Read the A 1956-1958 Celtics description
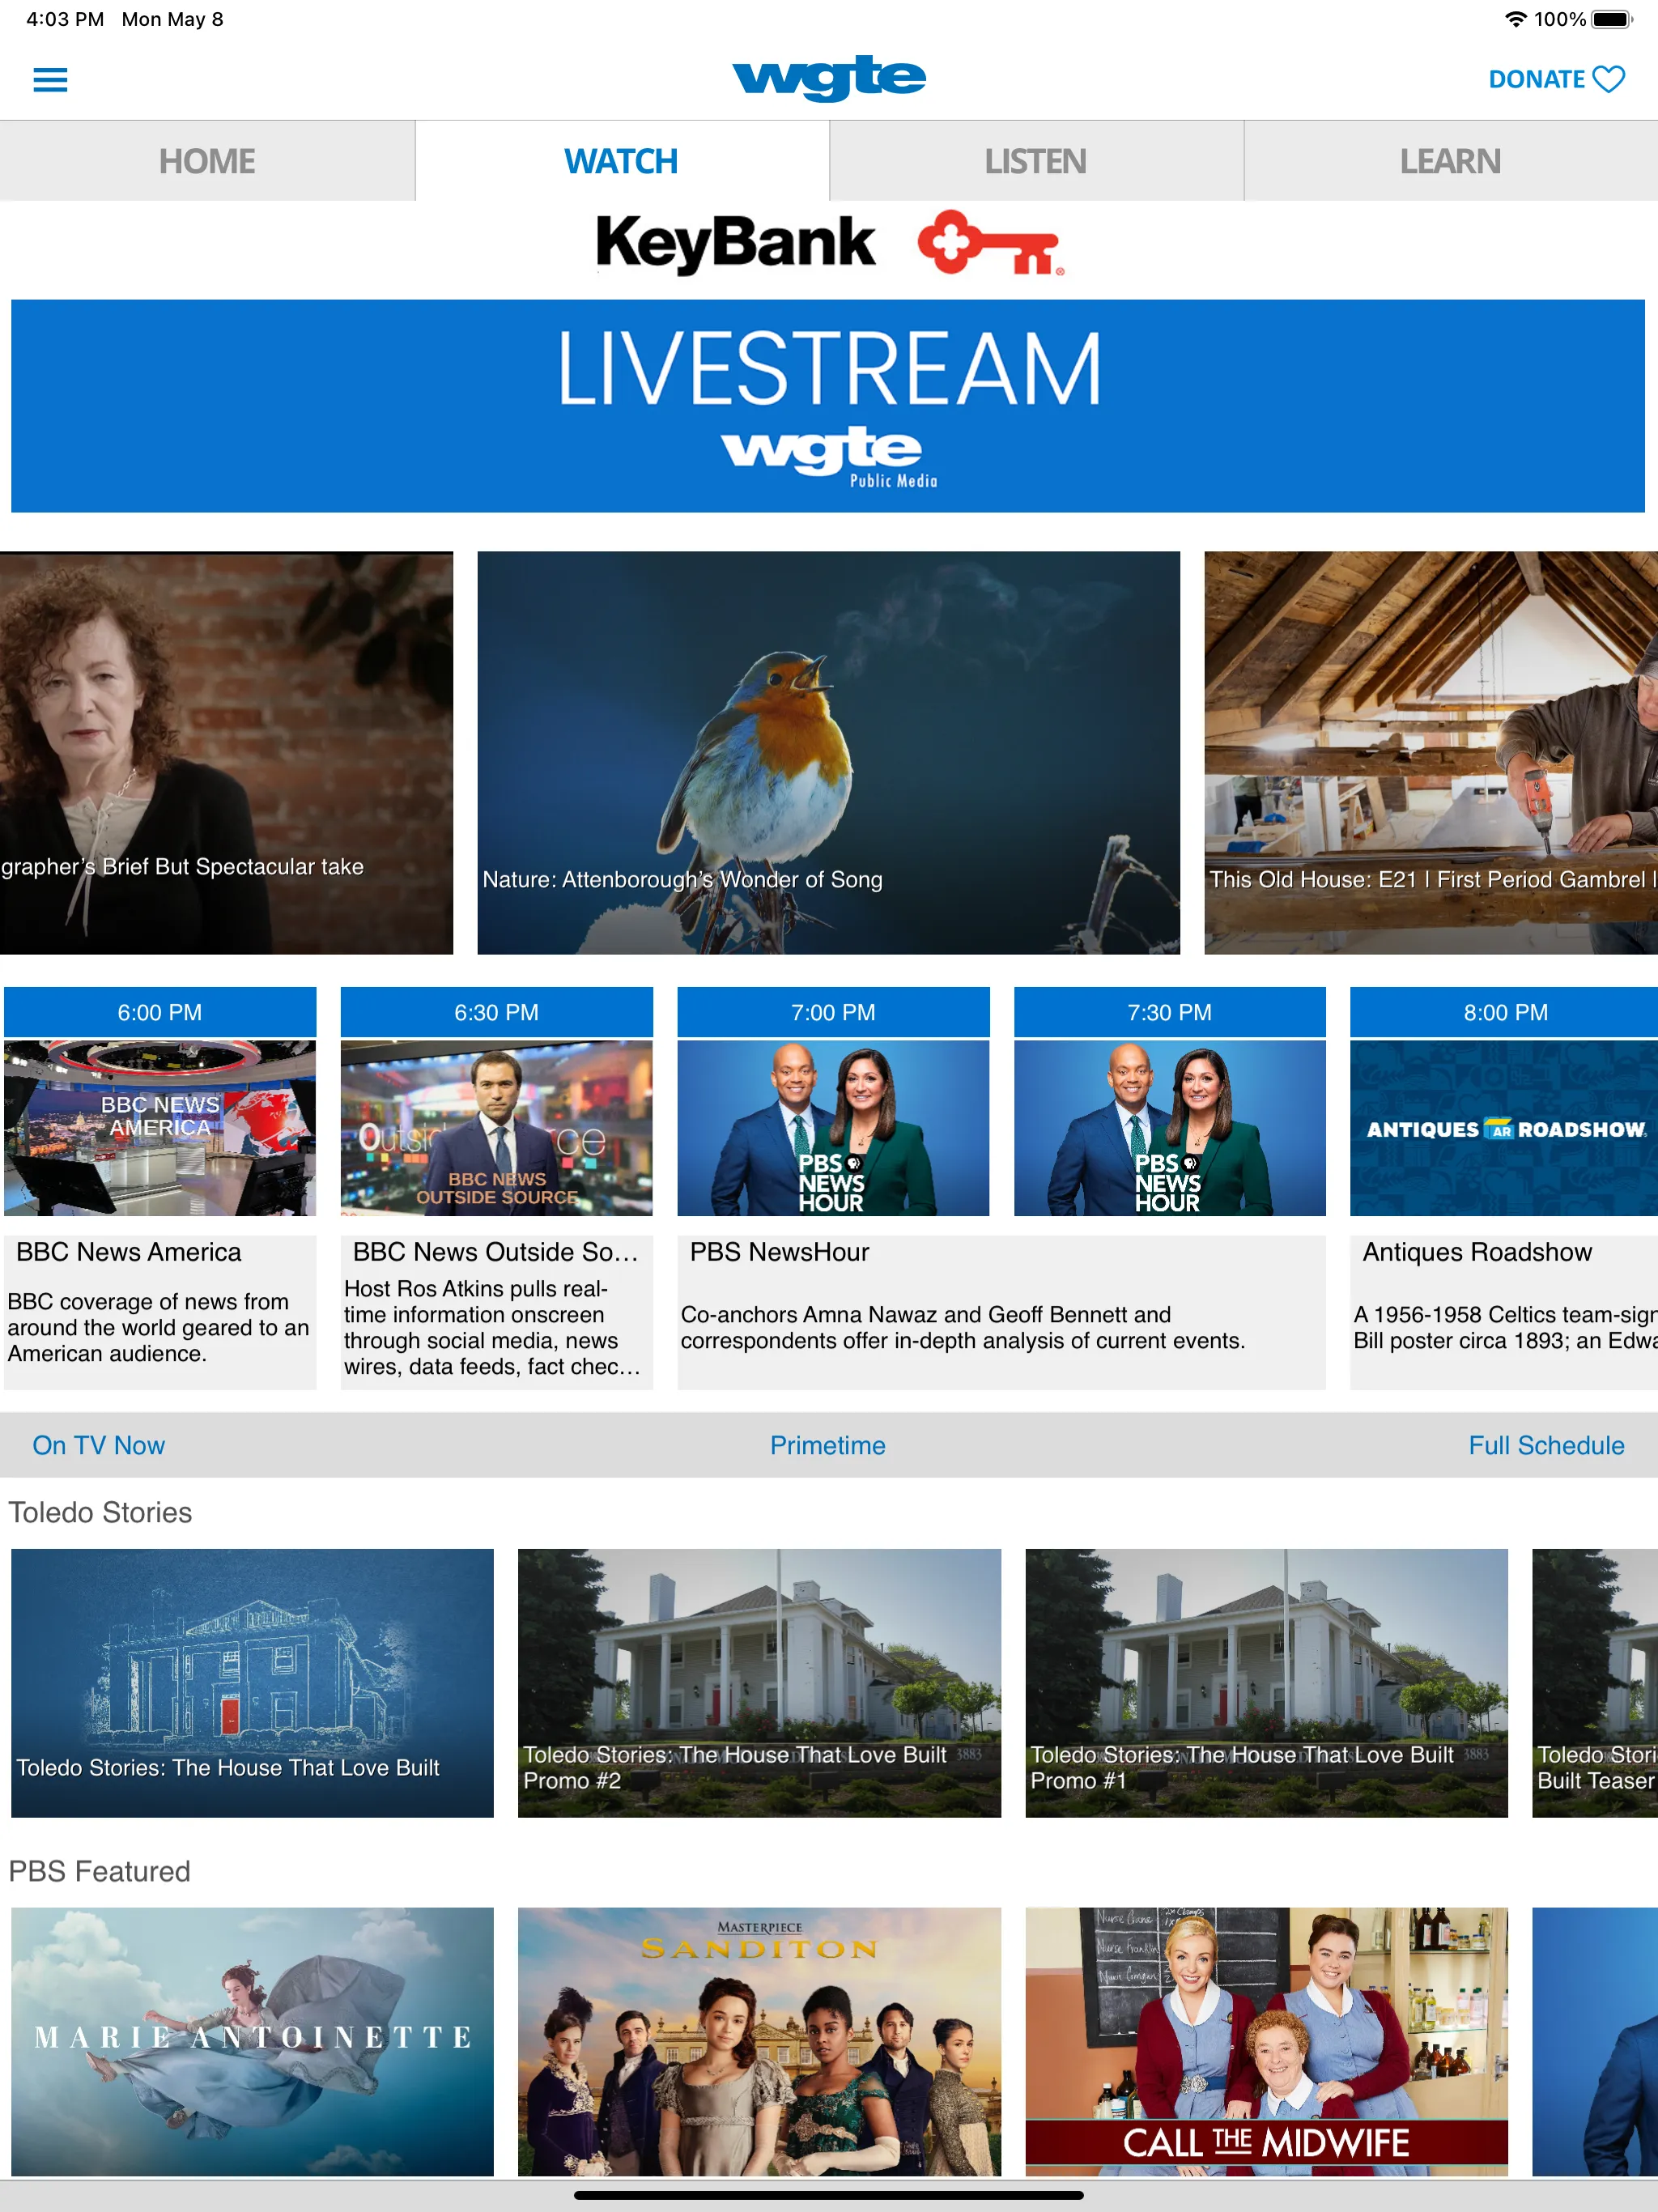 [1505, 1328]
